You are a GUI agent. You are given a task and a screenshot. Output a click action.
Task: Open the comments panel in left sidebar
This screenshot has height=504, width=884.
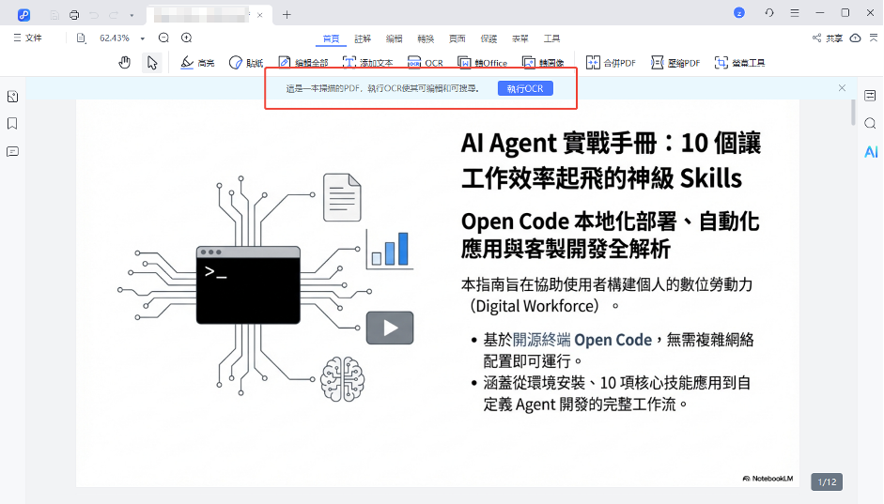coord(13,151)
